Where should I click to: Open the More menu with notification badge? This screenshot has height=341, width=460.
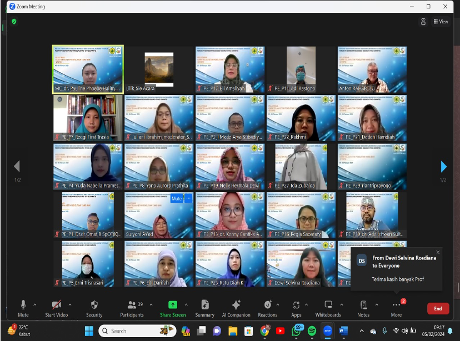coord(396,307)
